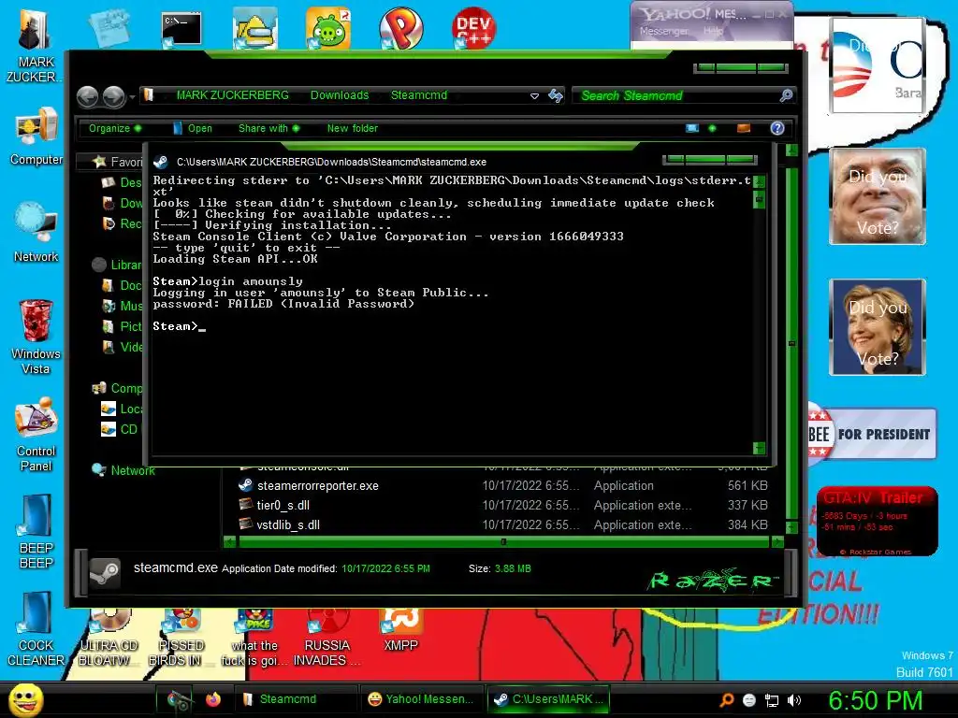Image resolution: width=958 pixels, height=718 pixels.
Task: Open the Control Panel desktop icon
Action: pyautogui.click(x=36, y=435)
